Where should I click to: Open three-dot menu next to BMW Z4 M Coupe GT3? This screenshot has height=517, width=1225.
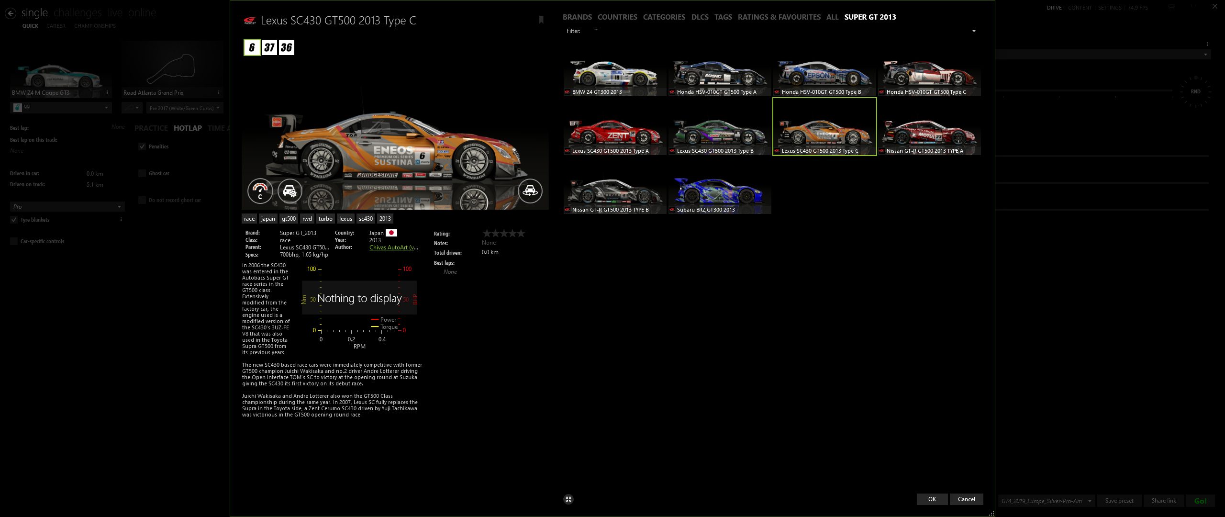pos(107,92)
